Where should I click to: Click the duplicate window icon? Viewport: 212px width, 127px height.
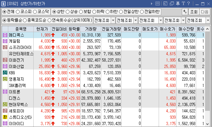(x=172, y=3)
